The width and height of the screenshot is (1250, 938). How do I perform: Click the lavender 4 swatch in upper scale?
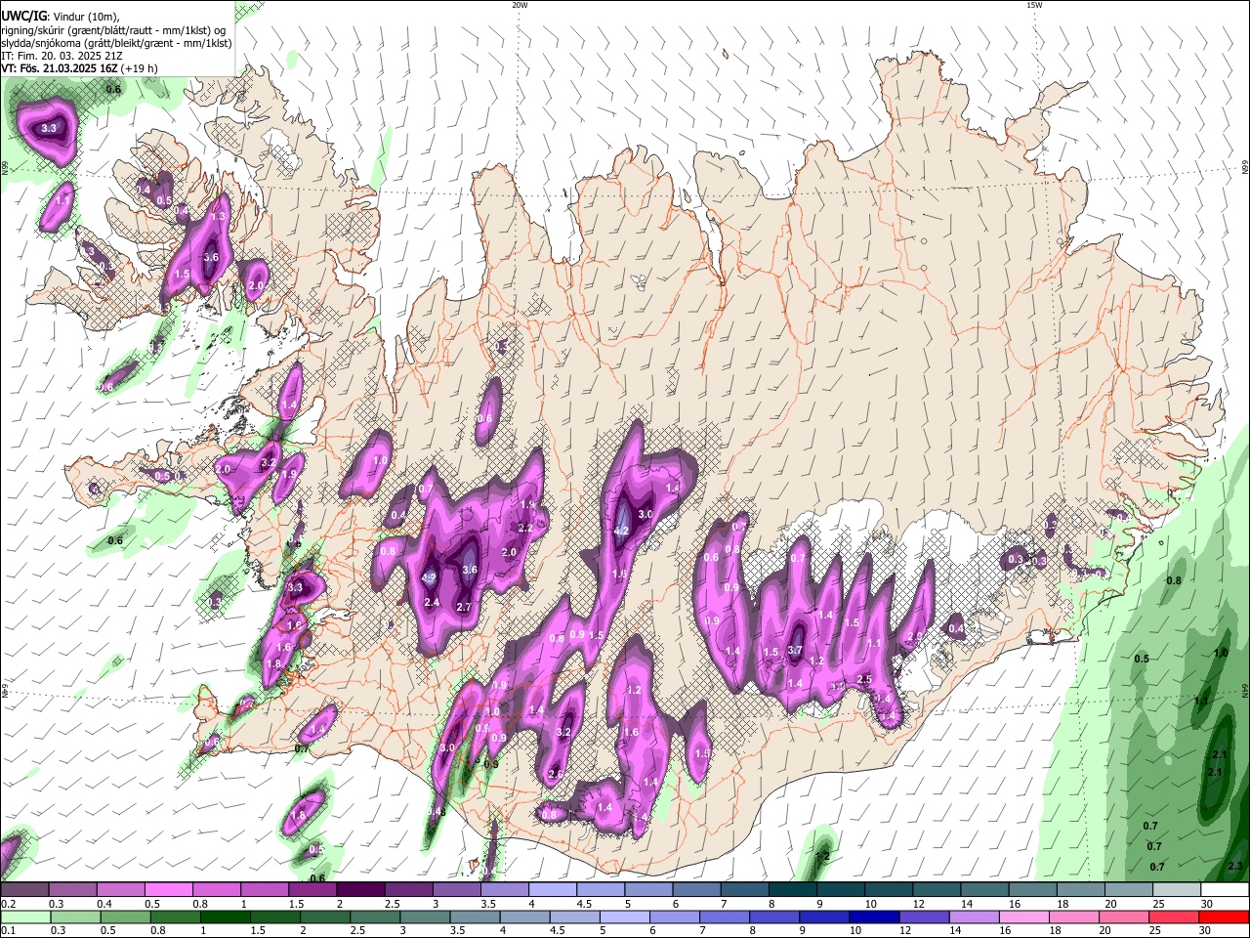click(x=552, y=890)
